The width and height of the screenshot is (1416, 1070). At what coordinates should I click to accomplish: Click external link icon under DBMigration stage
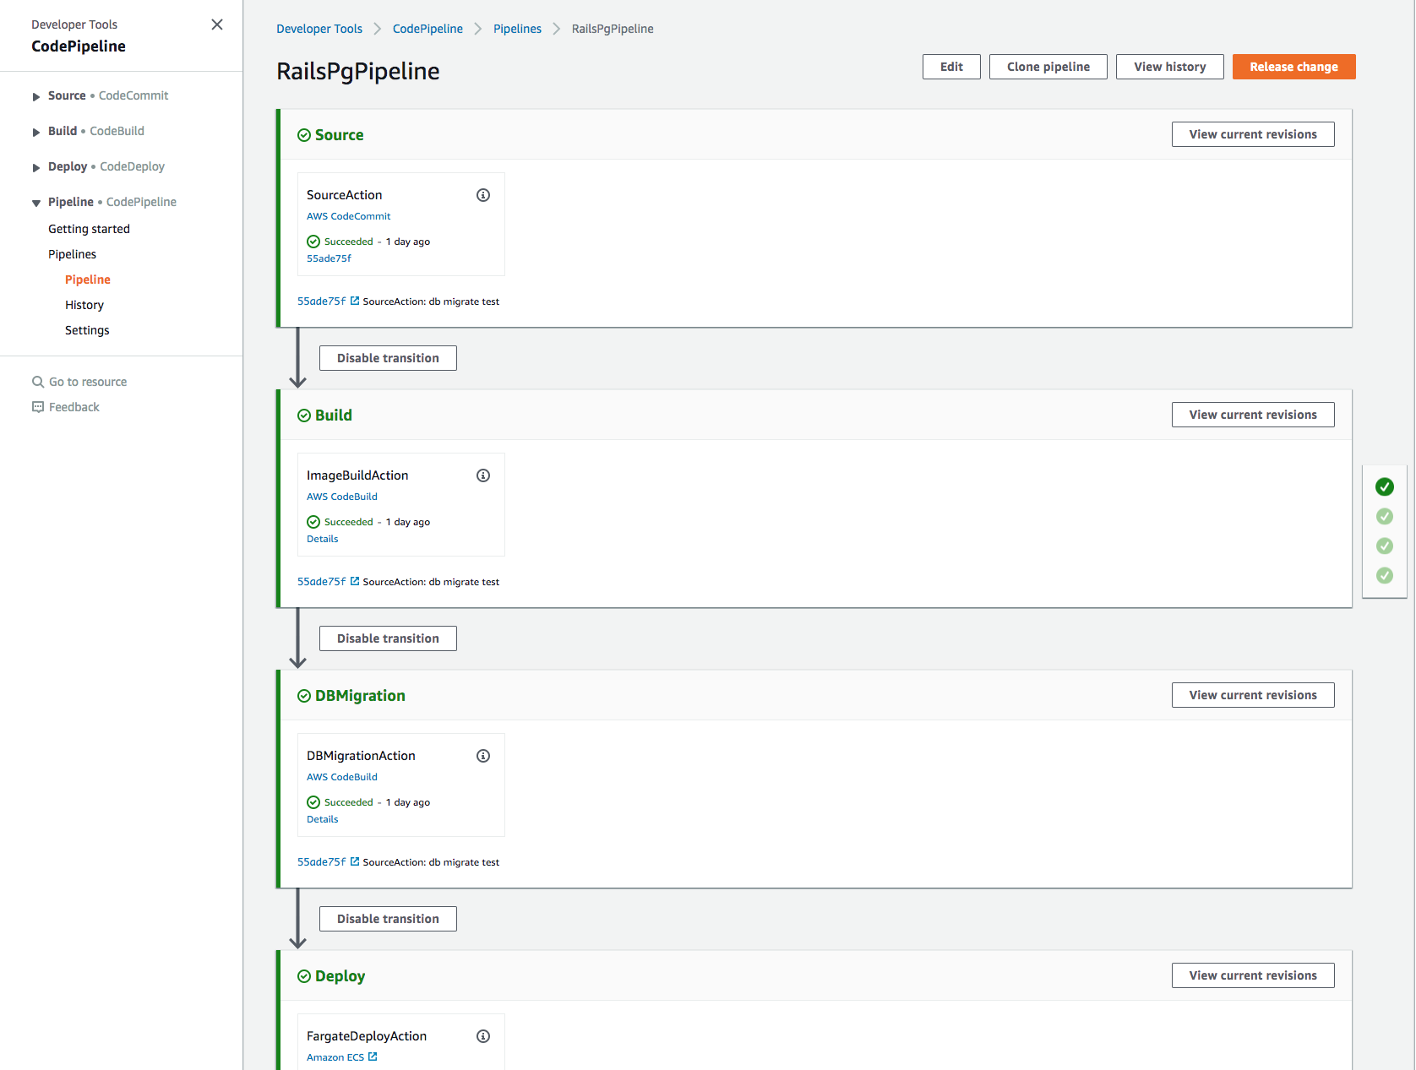(355, 861)
